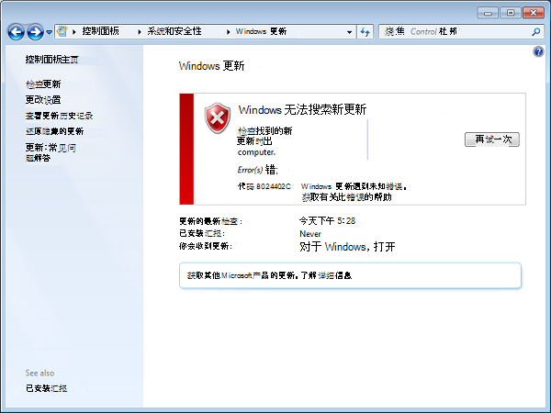Click the red shield error icon

218,118
